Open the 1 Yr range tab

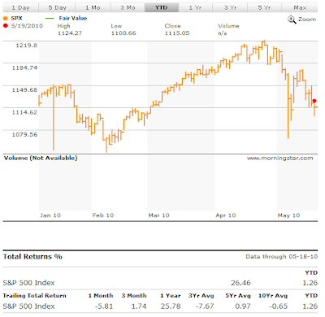195,7
